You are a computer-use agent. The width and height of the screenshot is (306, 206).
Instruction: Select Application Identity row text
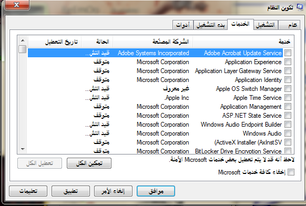(258, 80)
